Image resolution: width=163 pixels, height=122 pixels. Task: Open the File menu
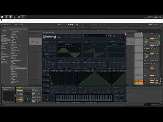[x=1, y=22]
